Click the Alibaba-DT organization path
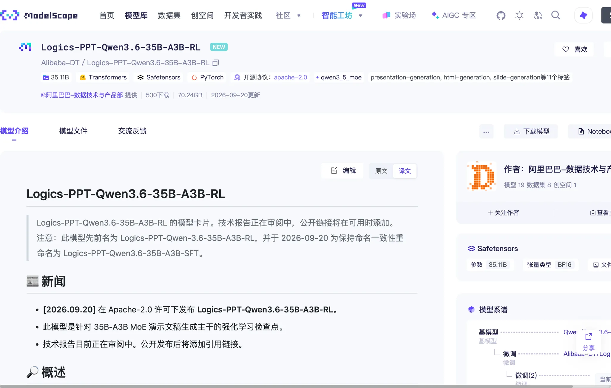Viewport: 611px width, 388px height. pos(60,63)
